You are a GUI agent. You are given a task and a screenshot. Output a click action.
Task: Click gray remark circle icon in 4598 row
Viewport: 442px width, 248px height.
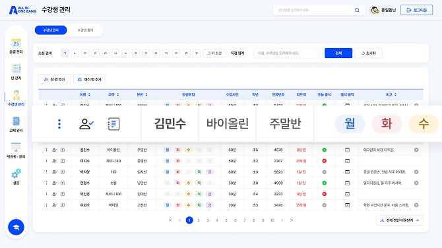(416, 183)
